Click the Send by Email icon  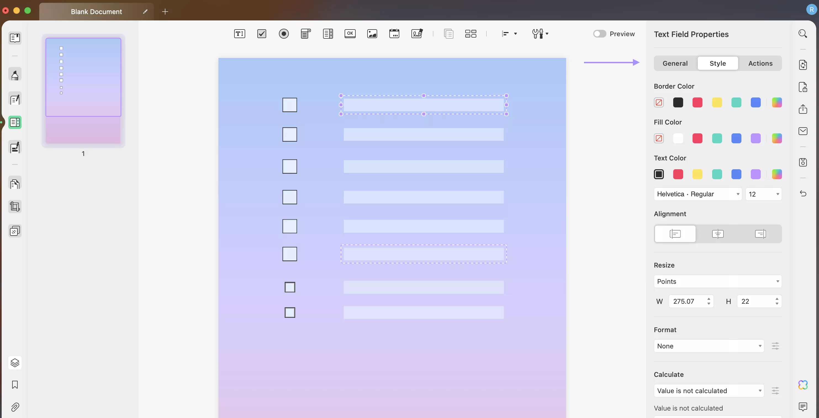pyautogui.click(x=803, y=131)
